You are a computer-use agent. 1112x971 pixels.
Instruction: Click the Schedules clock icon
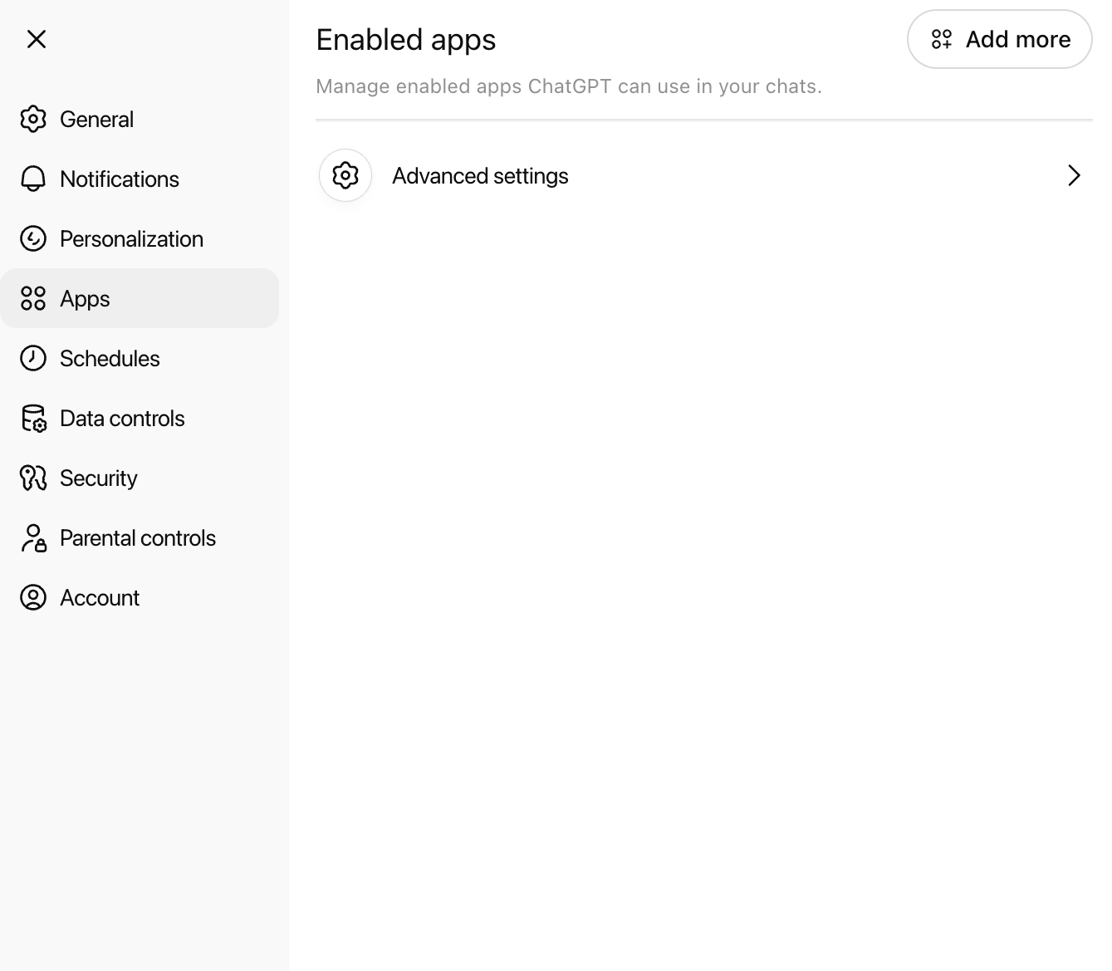[x=33, y=359]
